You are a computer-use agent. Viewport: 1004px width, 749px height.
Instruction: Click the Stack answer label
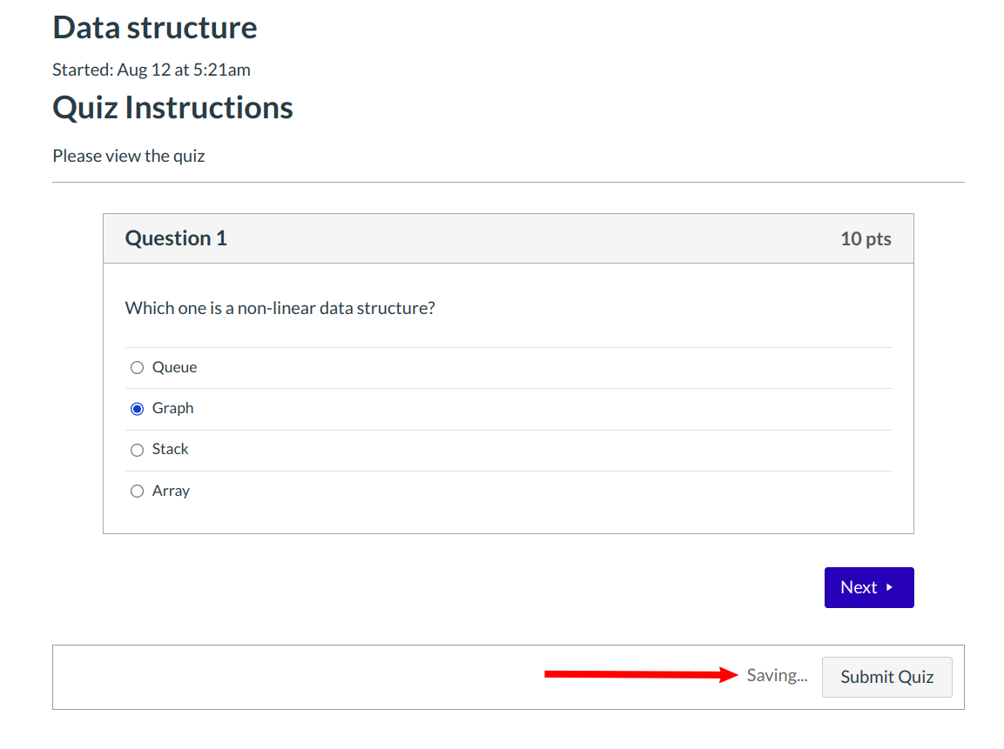tap(170, 450)
